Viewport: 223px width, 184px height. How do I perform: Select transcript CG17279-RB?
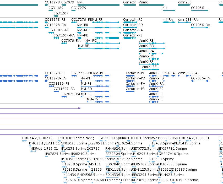82,19
